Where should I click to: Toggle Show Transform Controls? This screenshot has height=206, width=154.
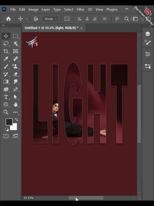67,19
